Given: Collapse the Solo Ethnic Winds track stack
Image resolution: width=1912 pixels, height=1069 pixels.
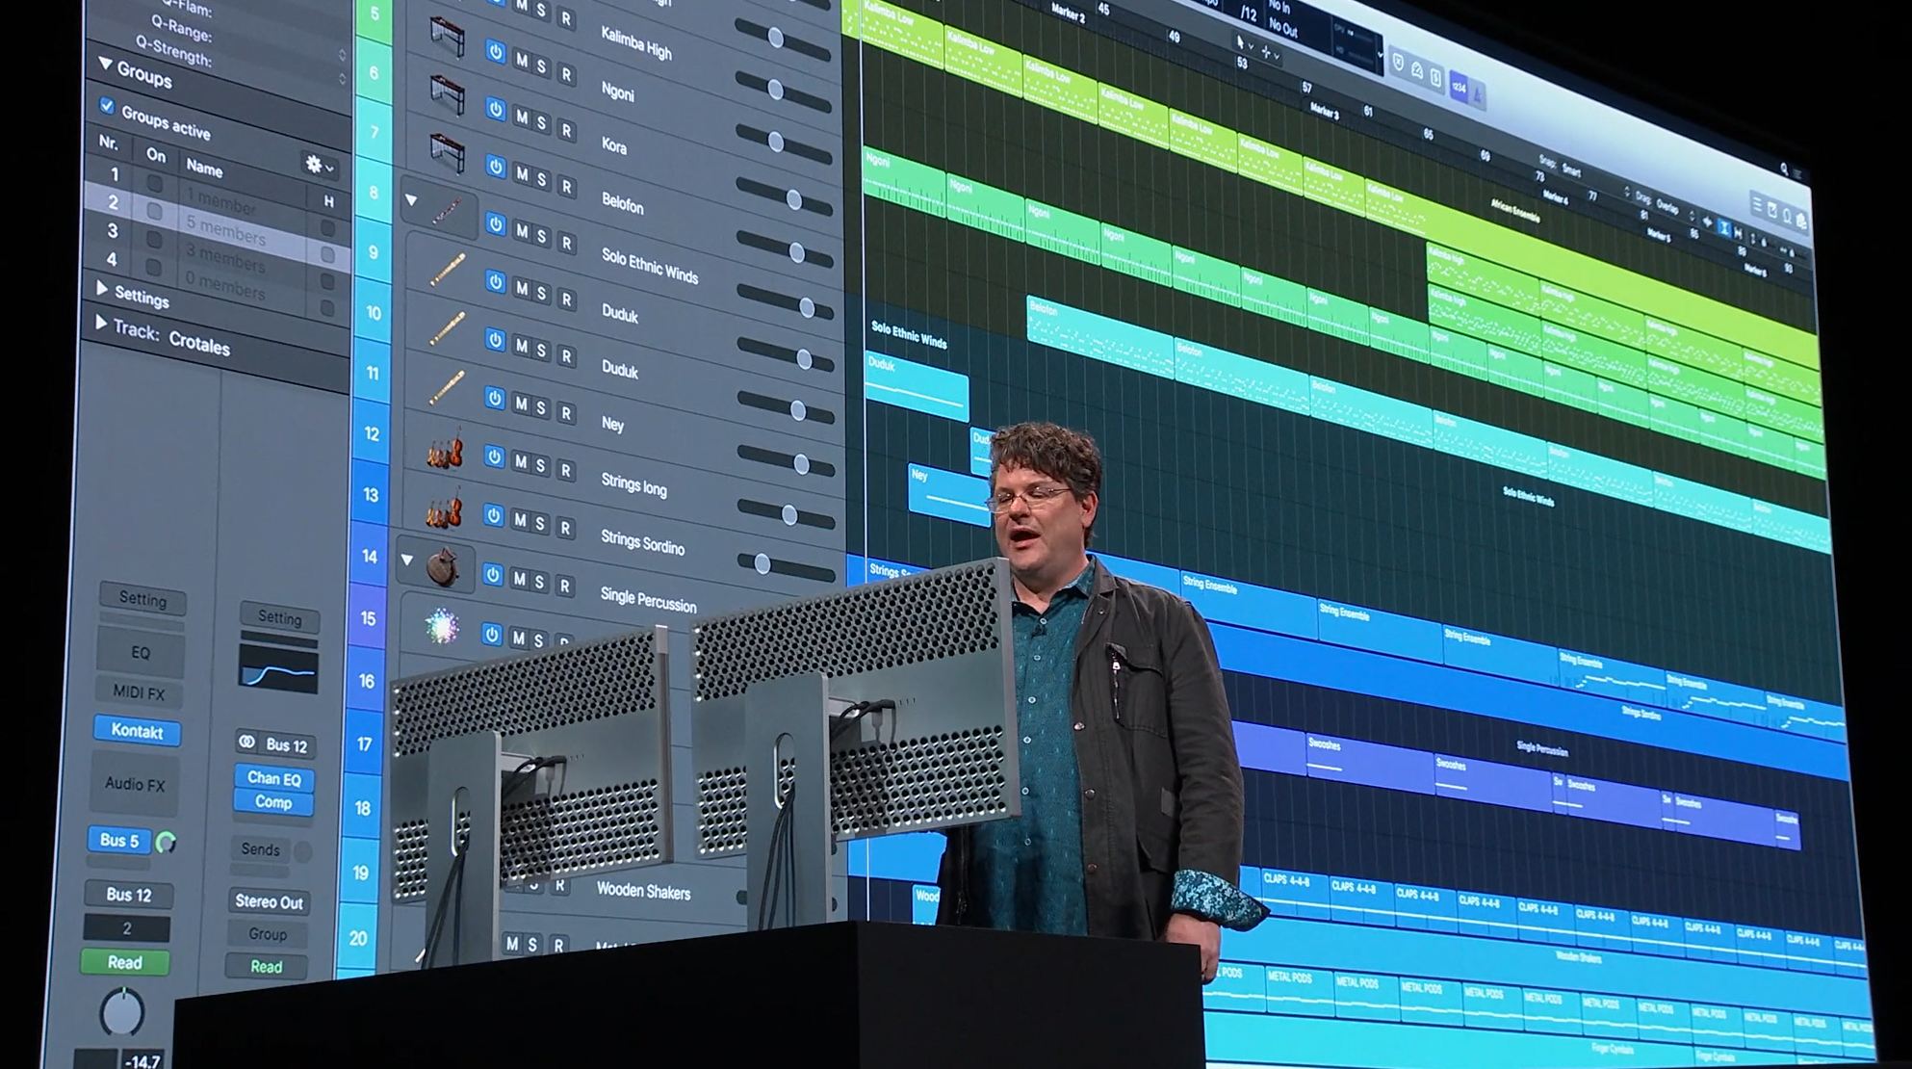Looking at the screenshot, I should click(411, 200).
